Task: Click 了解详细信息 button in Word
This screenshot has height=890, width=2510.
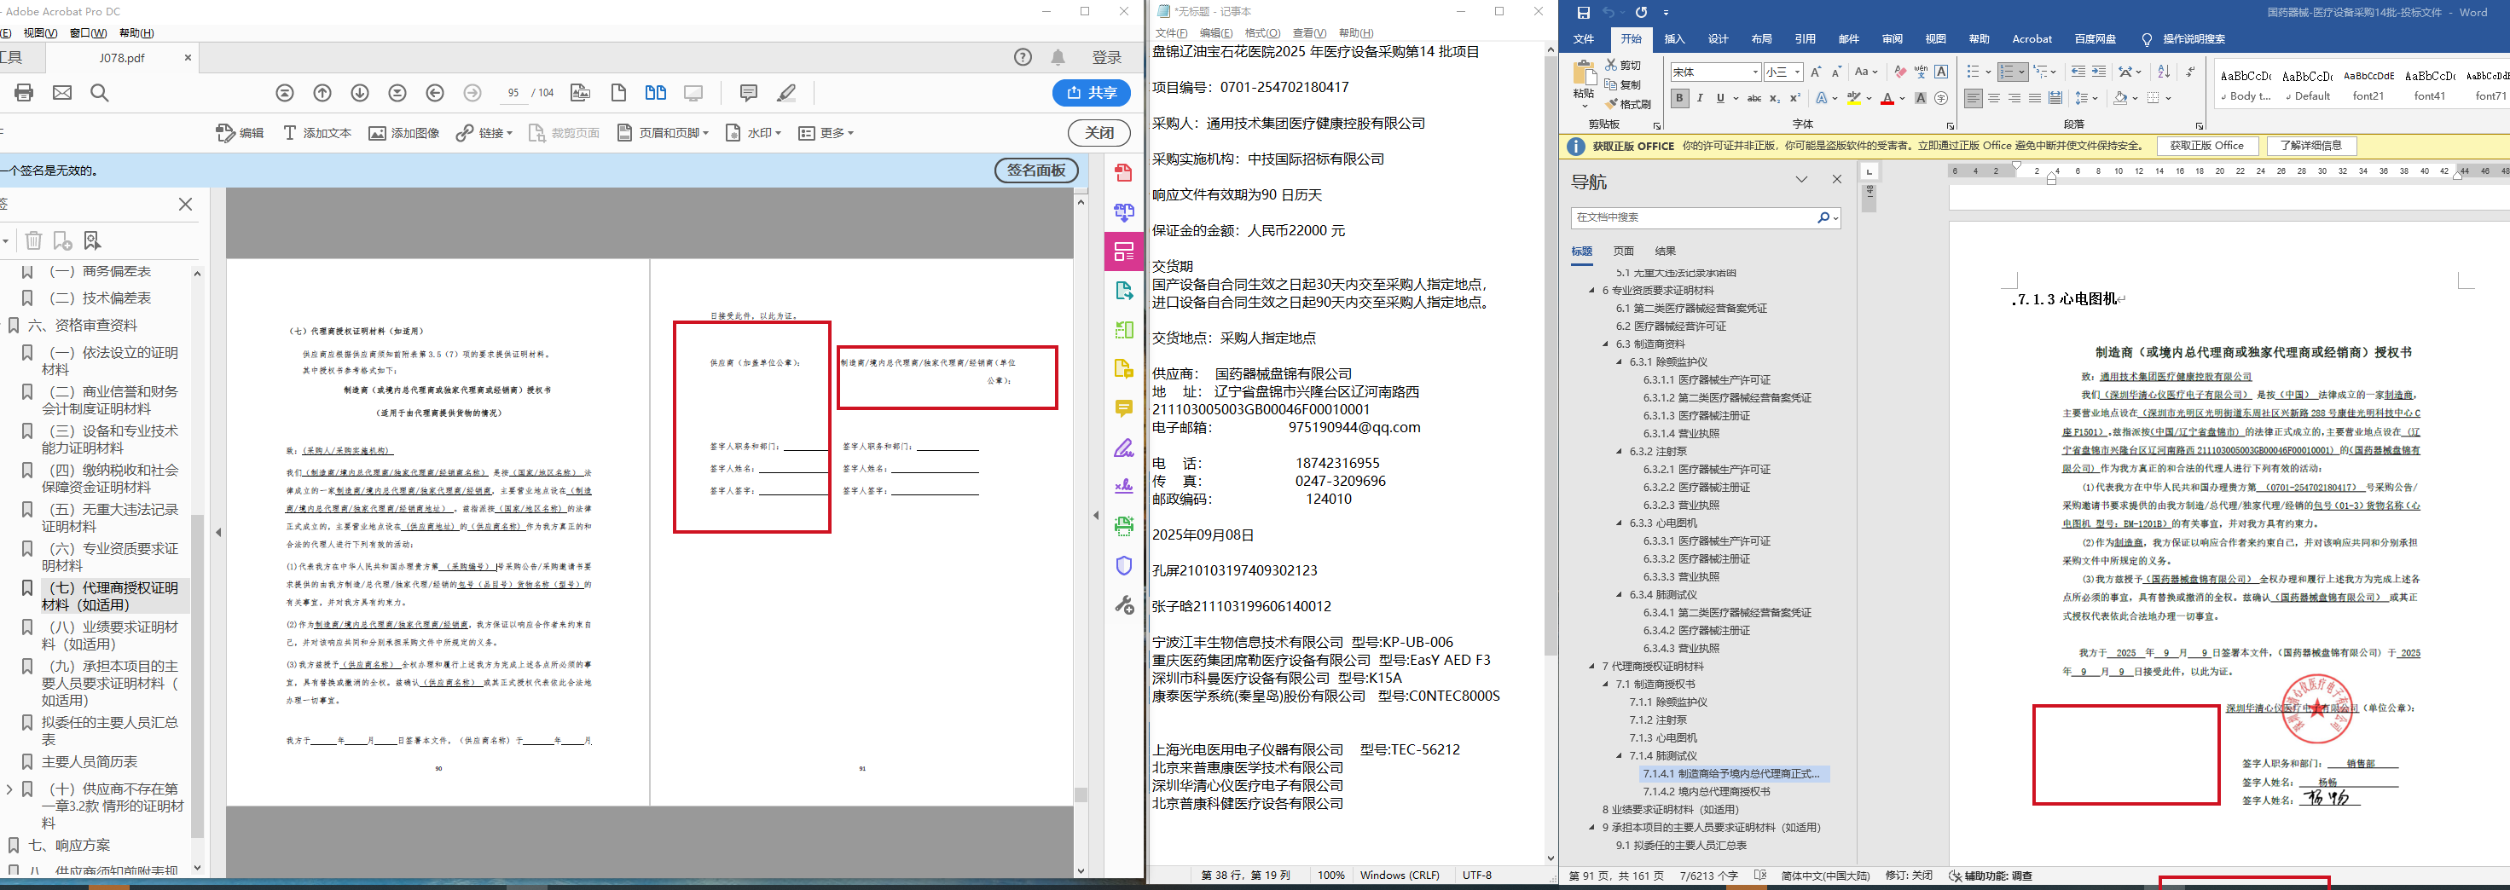Action: pyautogui.click(x=2310, y=146)
